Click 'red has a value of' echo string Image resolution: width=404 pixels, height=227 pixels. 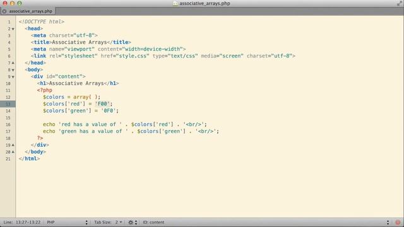coord(90,125)
